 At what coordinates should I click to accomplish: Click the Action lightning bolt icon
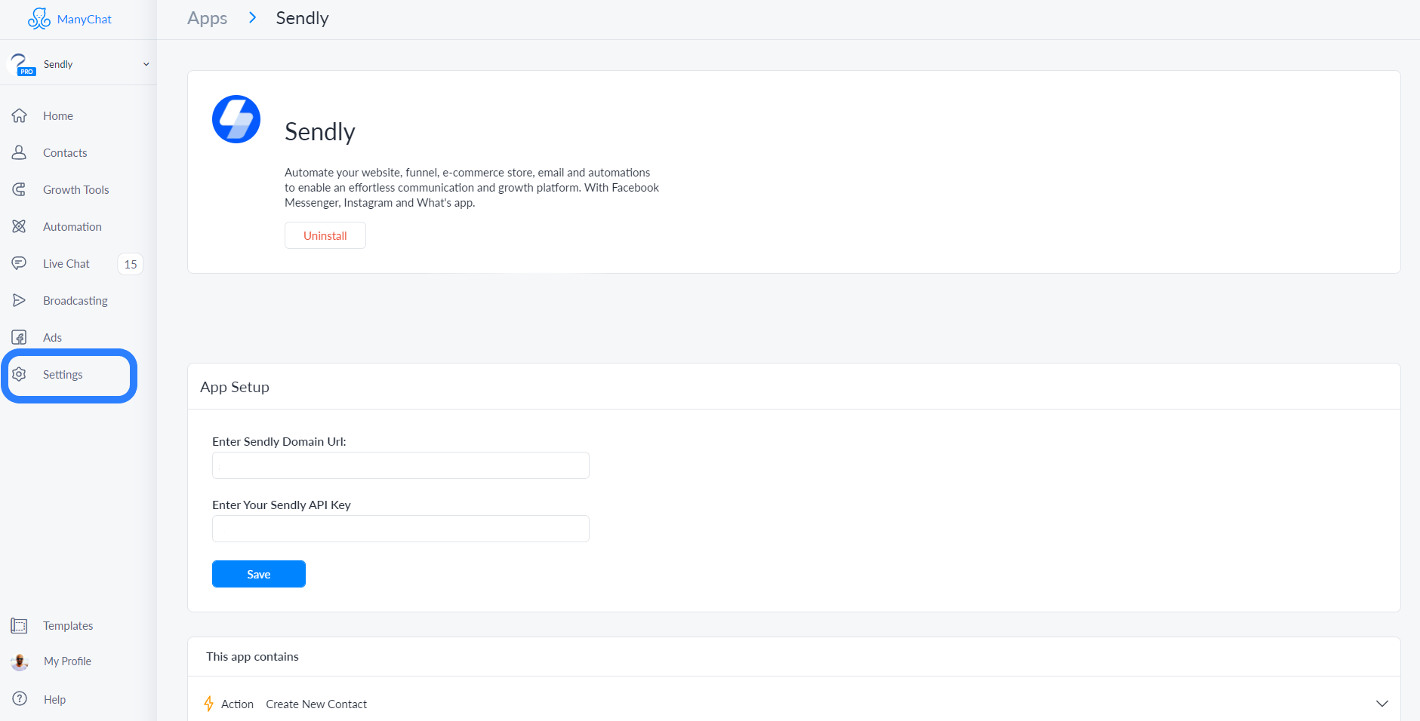(x=209, y=704)
